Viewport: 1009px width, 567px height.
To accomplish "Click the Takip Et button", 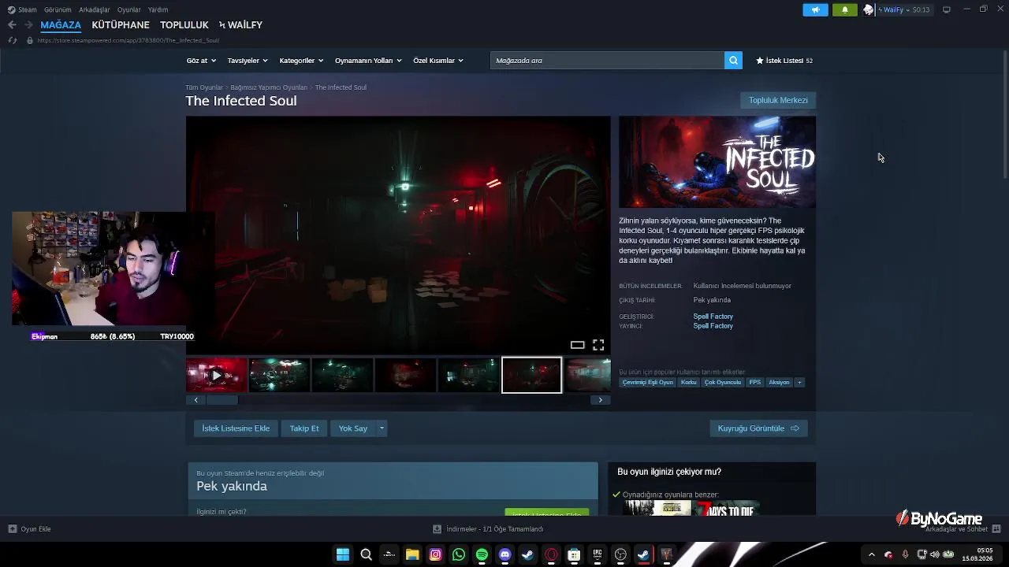I will 304,428.
